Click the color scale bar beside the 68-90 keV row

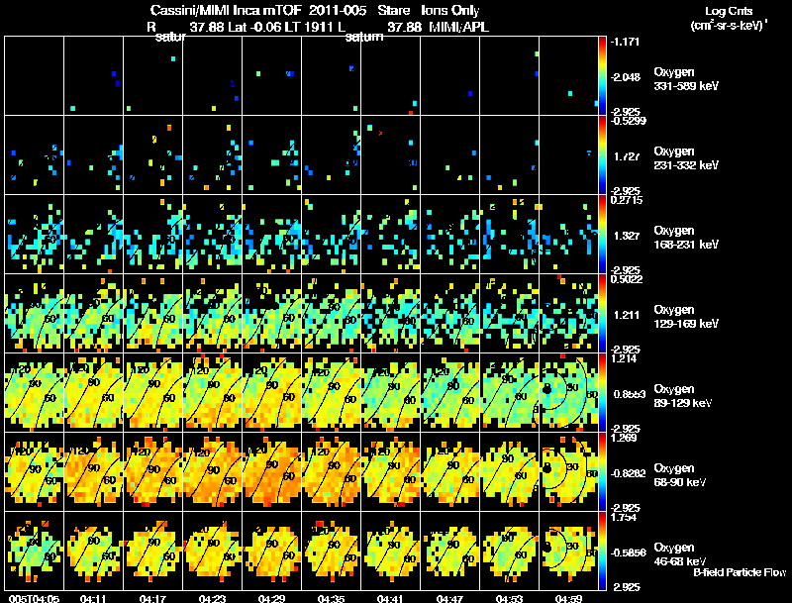[x=602, y=471]
